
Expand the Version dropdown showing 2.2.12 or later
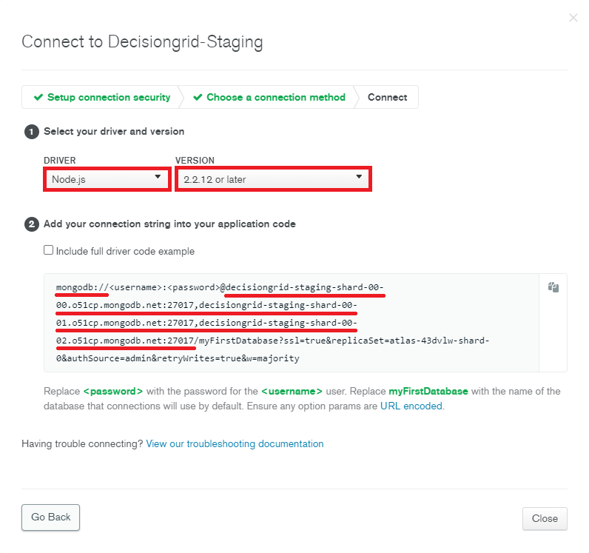point(273,179)
